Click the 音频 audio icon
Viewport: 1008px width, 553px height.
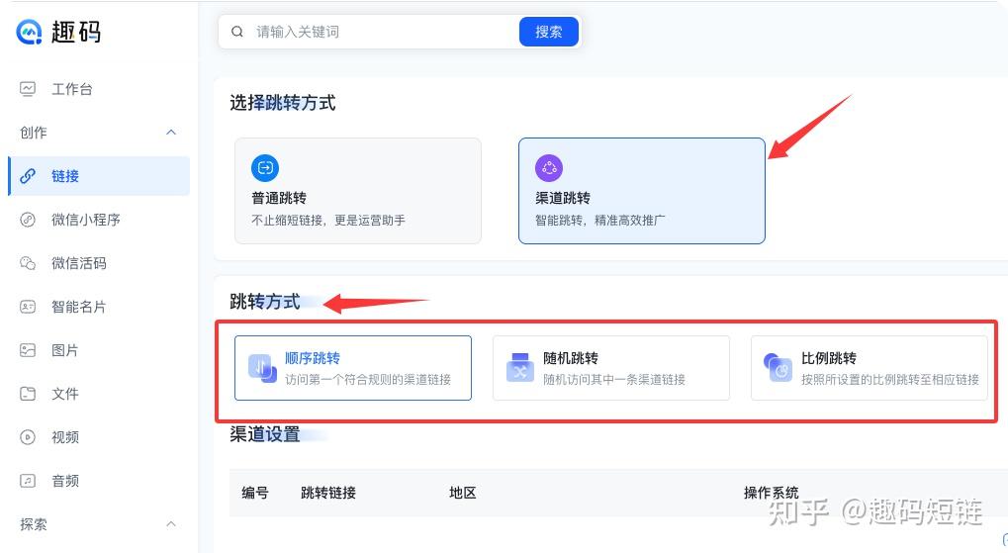tap(28, 481)
